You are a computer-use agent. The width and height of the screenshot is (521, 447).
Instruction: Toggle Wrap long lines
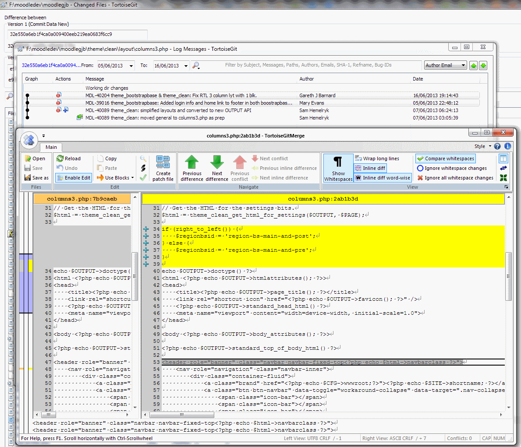tap(377, 159)
